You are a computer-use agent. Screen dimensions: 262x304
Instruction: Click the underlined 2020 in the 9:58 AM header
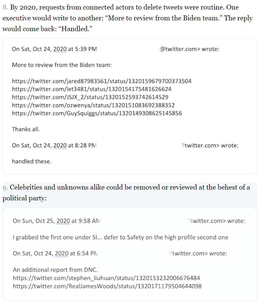point(63,221)
